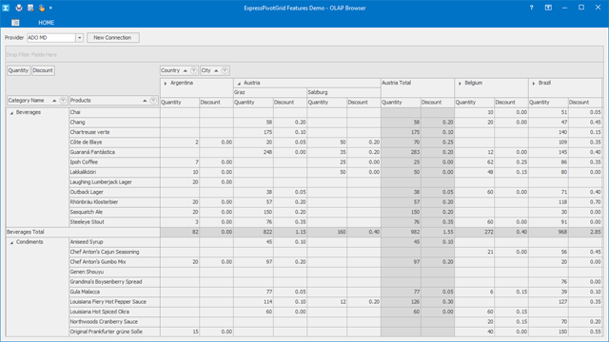
Task: Select the Chang product row
Action: pyautogui.click(x=114, y=123)
